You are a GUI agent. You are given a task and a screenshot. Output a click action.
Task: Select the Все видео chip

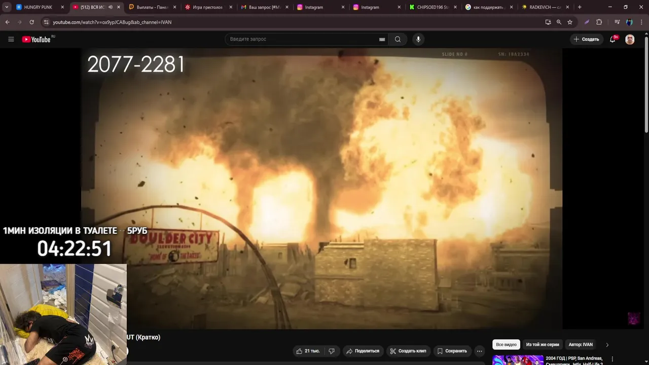pyautogui.click(x=506, y=345)
